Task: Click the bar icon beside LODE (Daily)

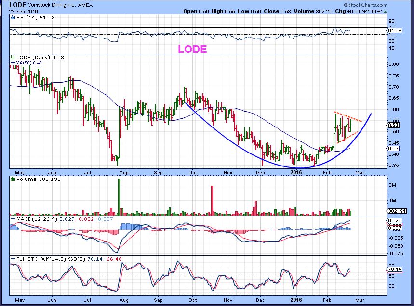Action: [x=13, y=57]
